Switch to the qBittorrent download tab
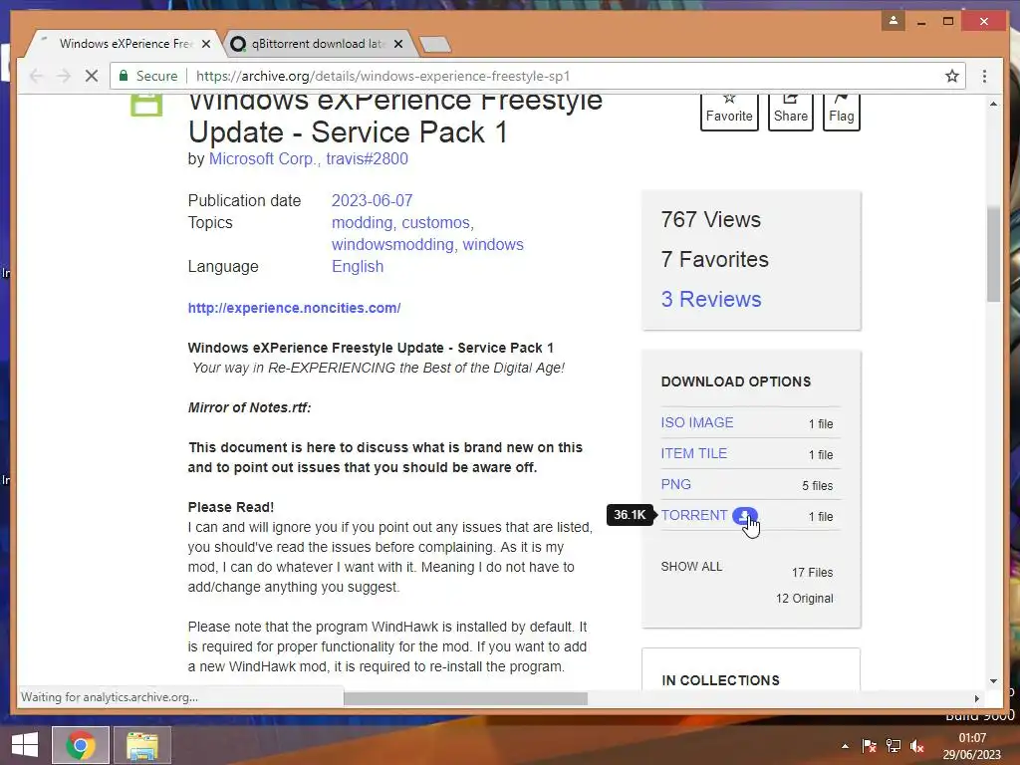 click(x=319, y=44)
